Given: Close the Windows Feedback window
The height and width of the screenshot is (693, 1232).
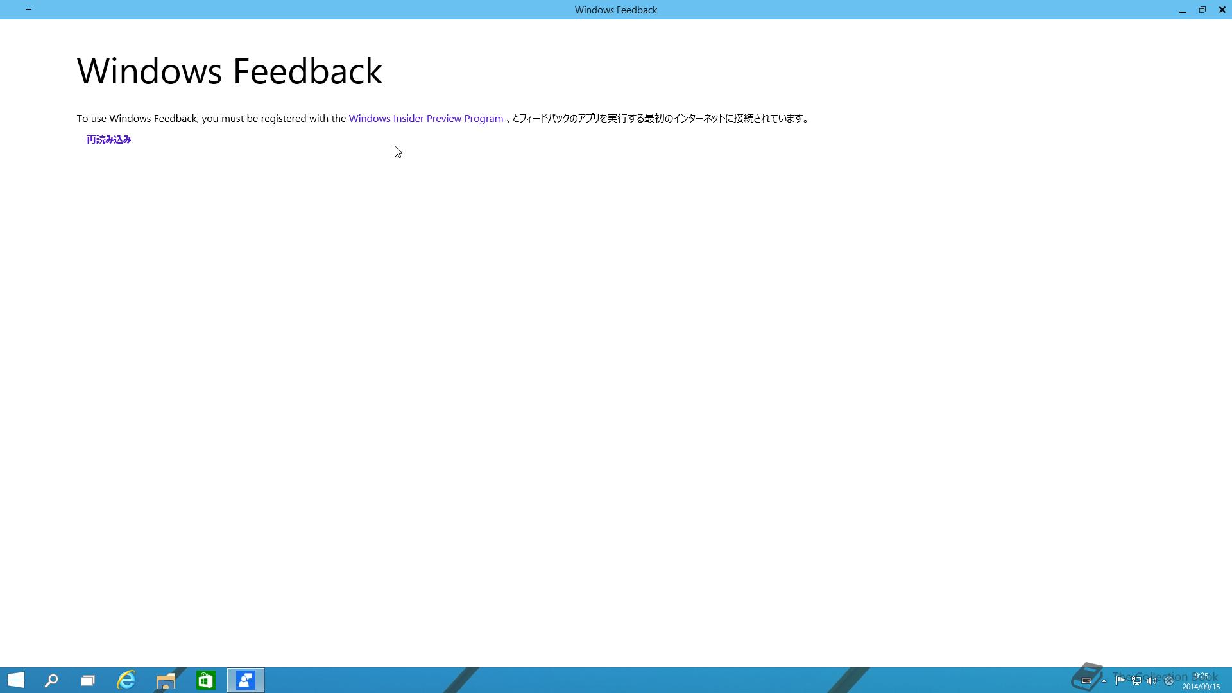Looking at the screenshot, I should (x=1222, y=10).
